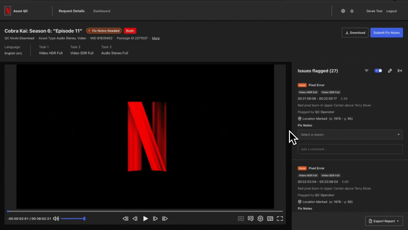The height and width of the screenshot is (230, 408).
Task: Open the notifications bell
Action: pos(352,11)
